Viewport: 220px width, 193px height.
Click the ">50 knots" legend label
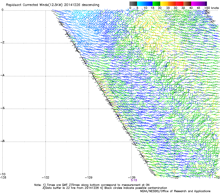click(211, 8)
